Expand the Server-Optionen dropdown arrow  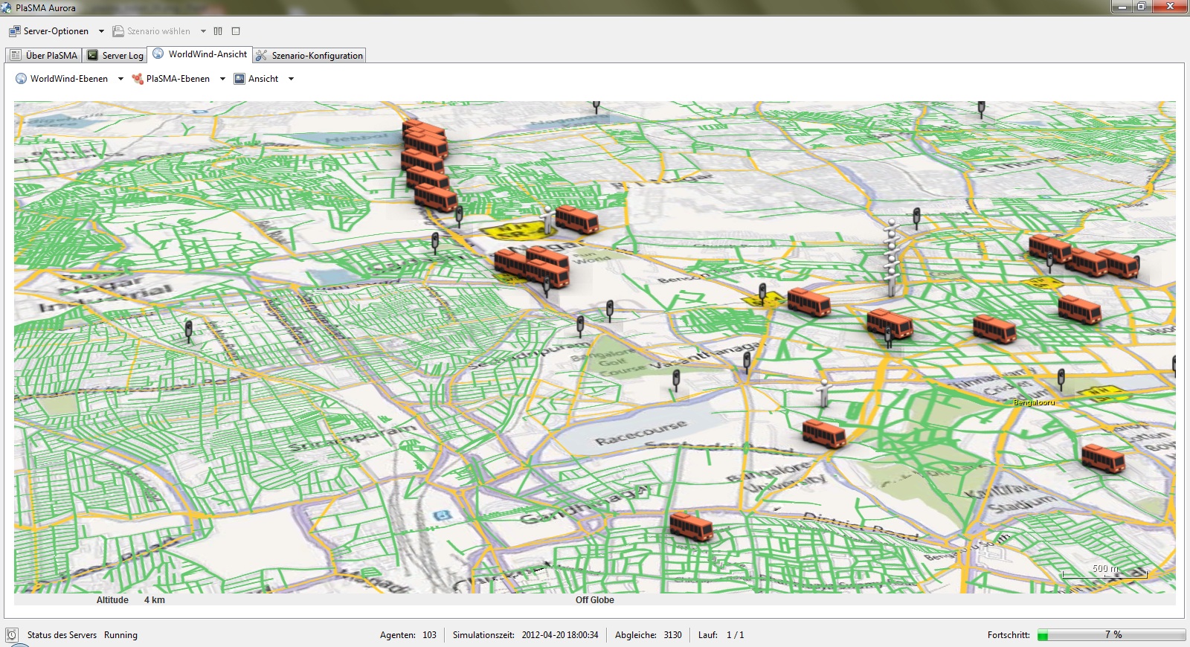pos(102,31)
